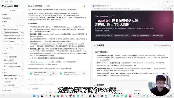Screen dimensions: 174x98
Task: Click the copy icon below the chat response
Action: click(x=29, y=79)
